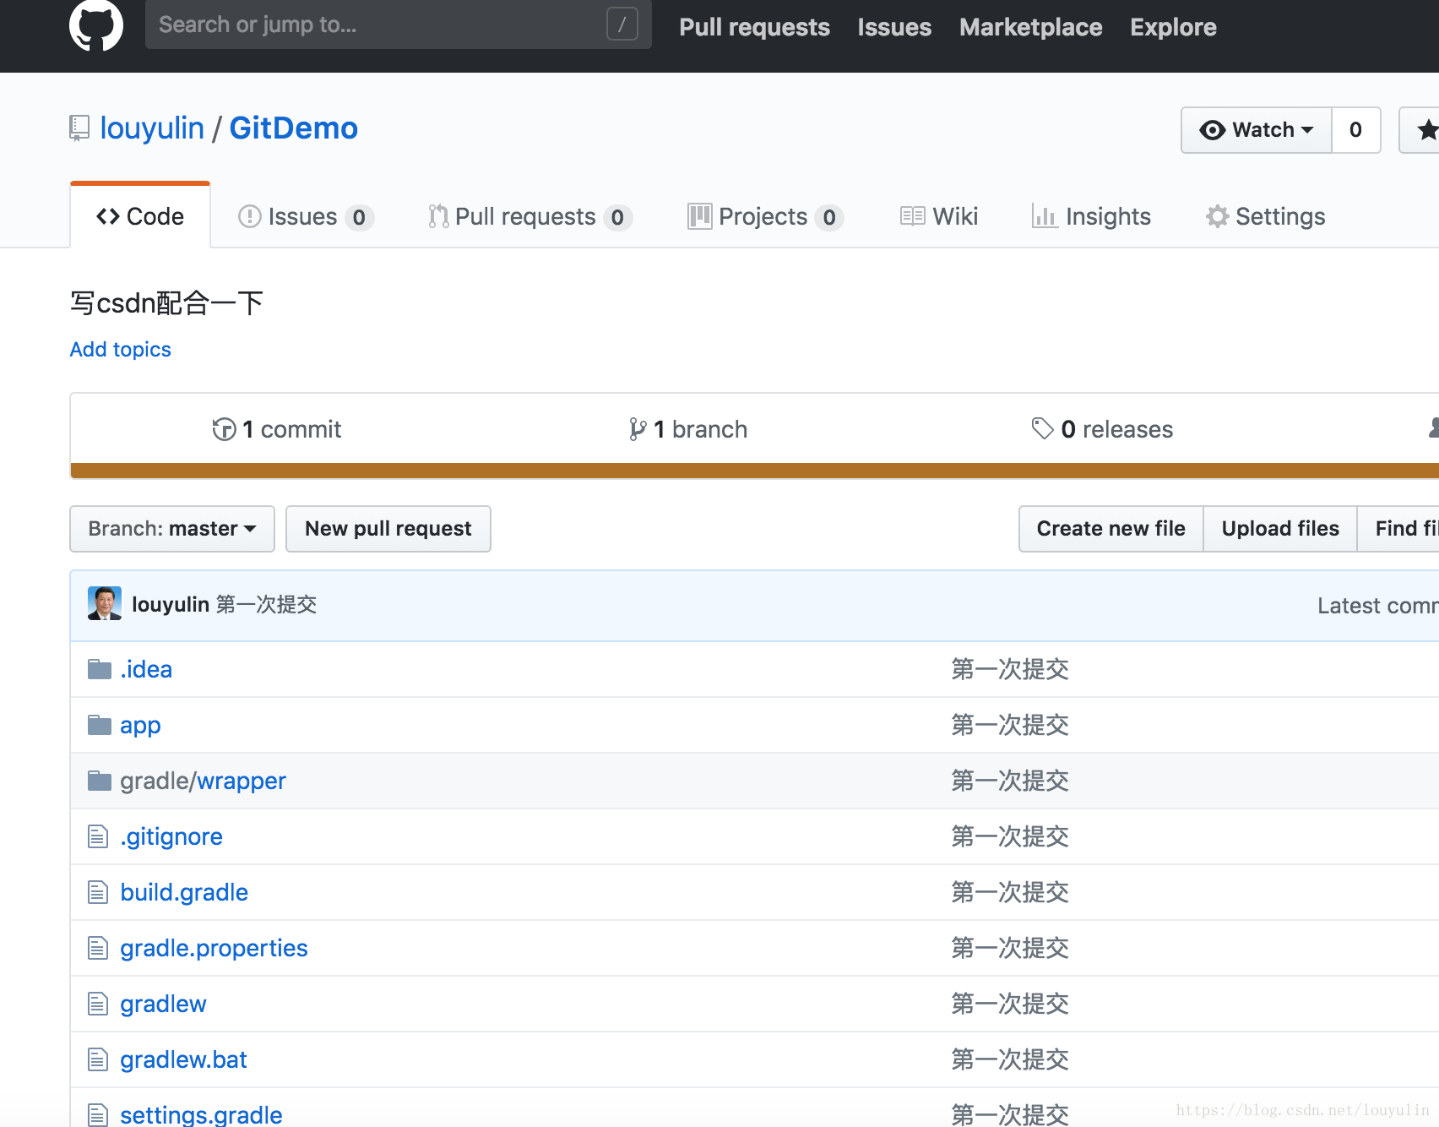Click the Issues counter badge 0
Viewport: 1439px width, 1127px height.
pyautogui.click(x=359, y=218)
